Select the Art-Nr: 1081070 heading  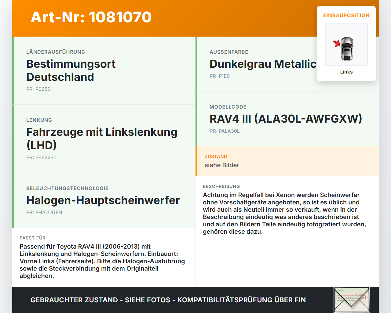[91, 17]
